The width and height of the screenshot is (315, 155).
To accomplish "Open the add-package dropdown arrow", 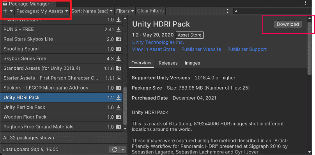I will click(11, 11).
